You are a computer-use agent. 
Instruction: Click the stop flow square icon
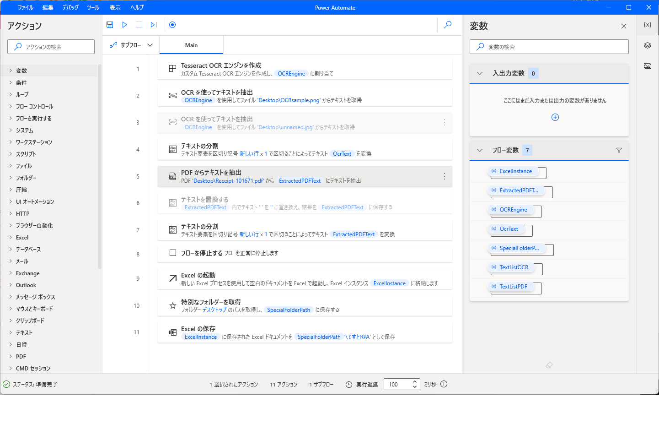click(139, 25)
